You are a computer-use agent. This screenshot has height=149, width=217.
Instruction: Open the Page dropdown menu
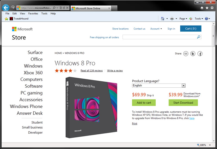click(x=183, y=19)
